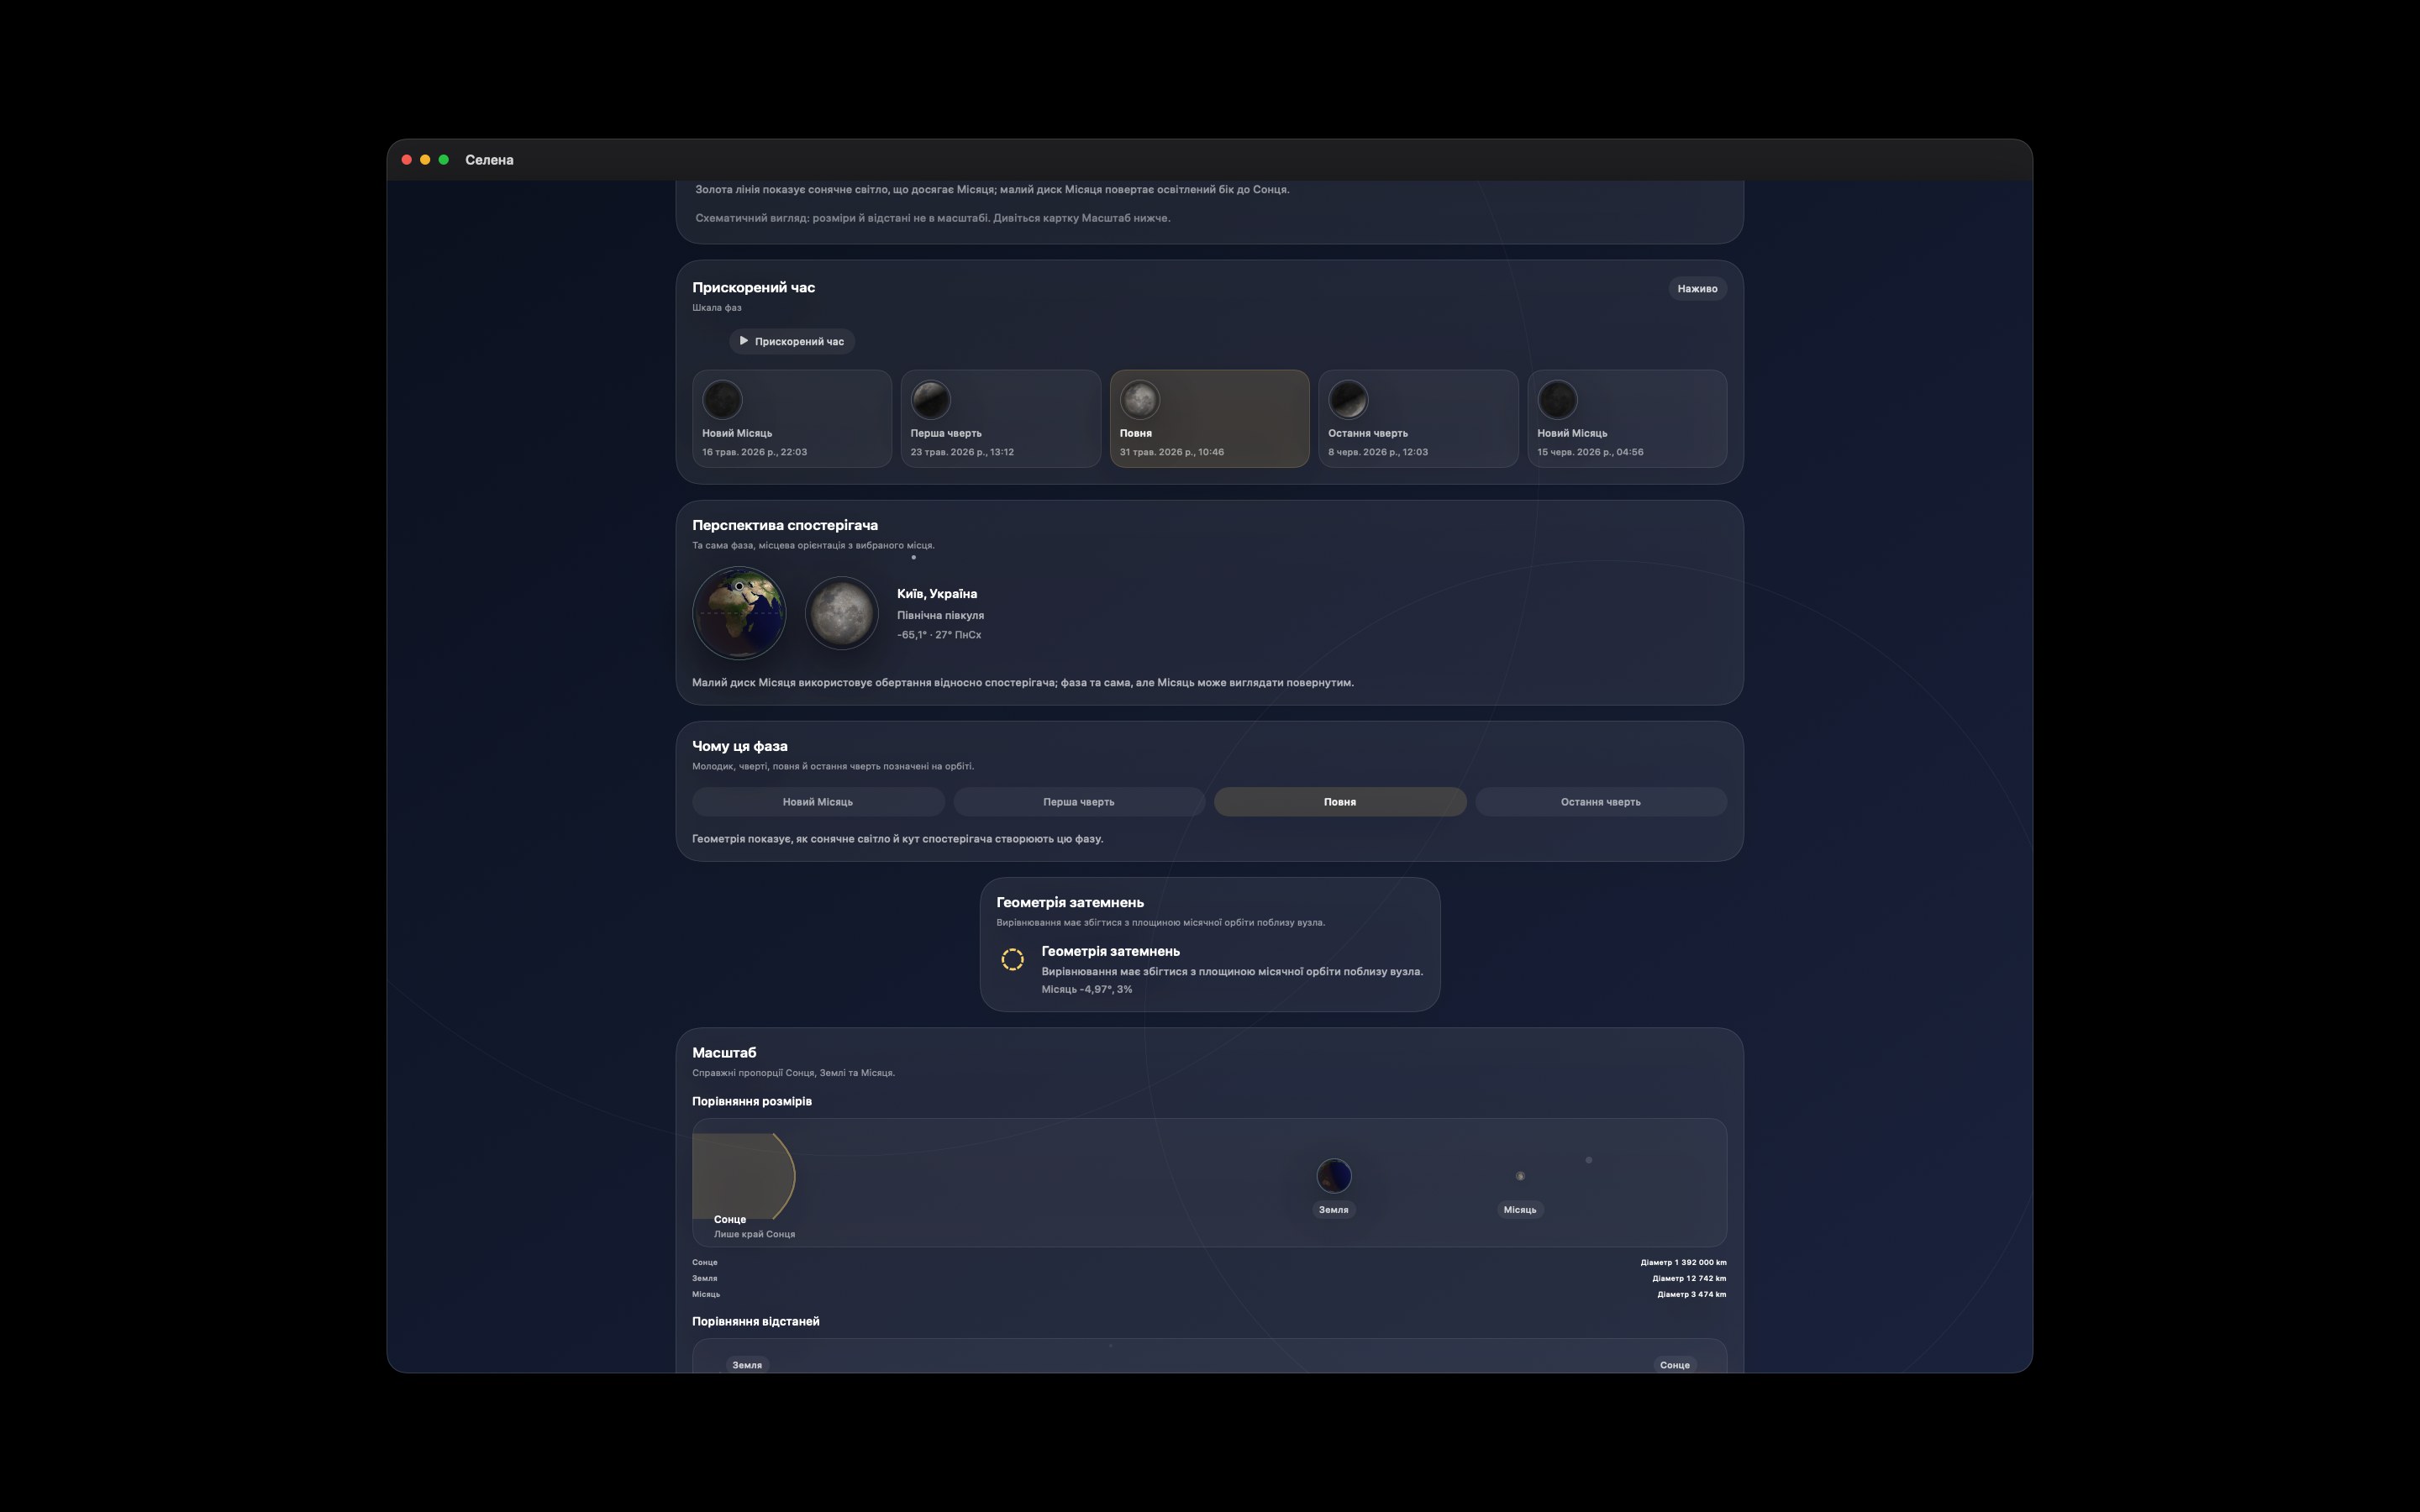The image size is (2420, 1512).
Task: Click the small Moon dot in size comparison
Action: tap(1520, 1176)
